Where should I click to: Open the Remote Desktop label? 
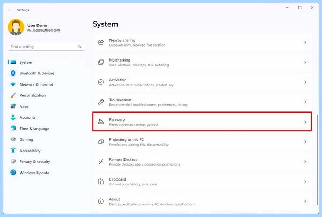tap(123, 159)
